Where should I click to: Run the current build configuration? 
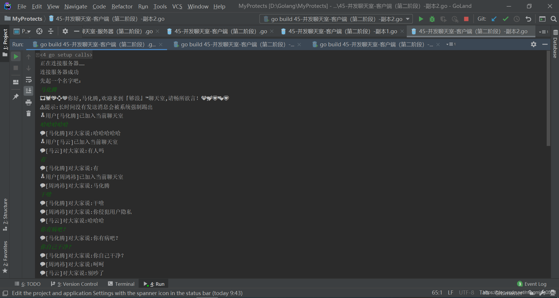coord(421,19)
